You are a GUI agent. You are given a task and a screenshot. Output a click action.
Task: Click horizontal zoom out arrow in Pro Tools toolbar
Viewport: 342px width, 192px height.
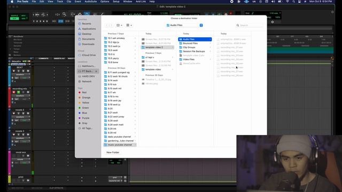(33, 14)
